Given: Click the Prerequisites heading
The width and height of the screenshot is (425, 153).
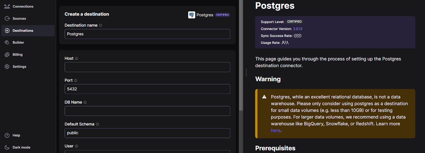Looking at the screenshot, I should (x=275, y=148).
